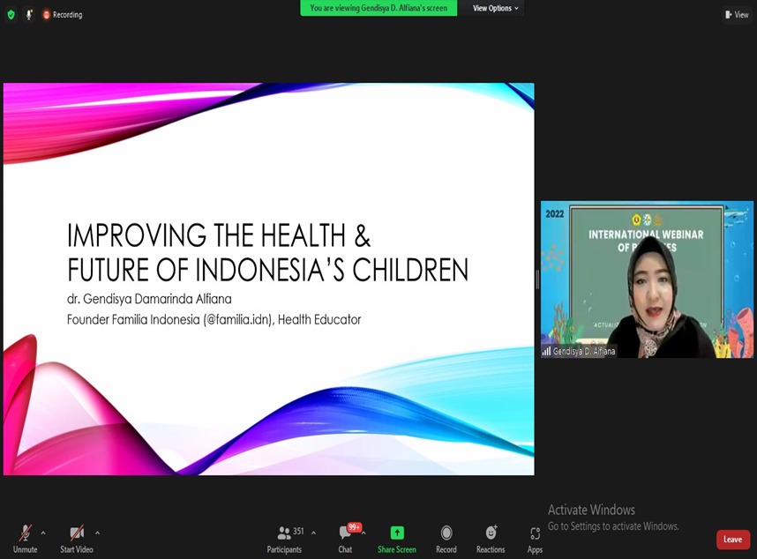
Task: Expand the arrow next to Participants
Action: [x=313, y=533]
